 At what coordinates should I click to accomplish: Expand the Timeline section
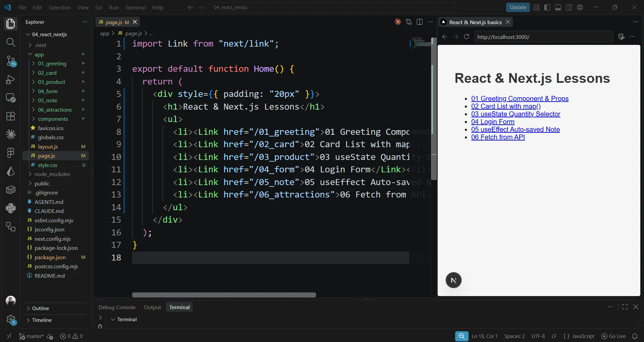point(42,320)
